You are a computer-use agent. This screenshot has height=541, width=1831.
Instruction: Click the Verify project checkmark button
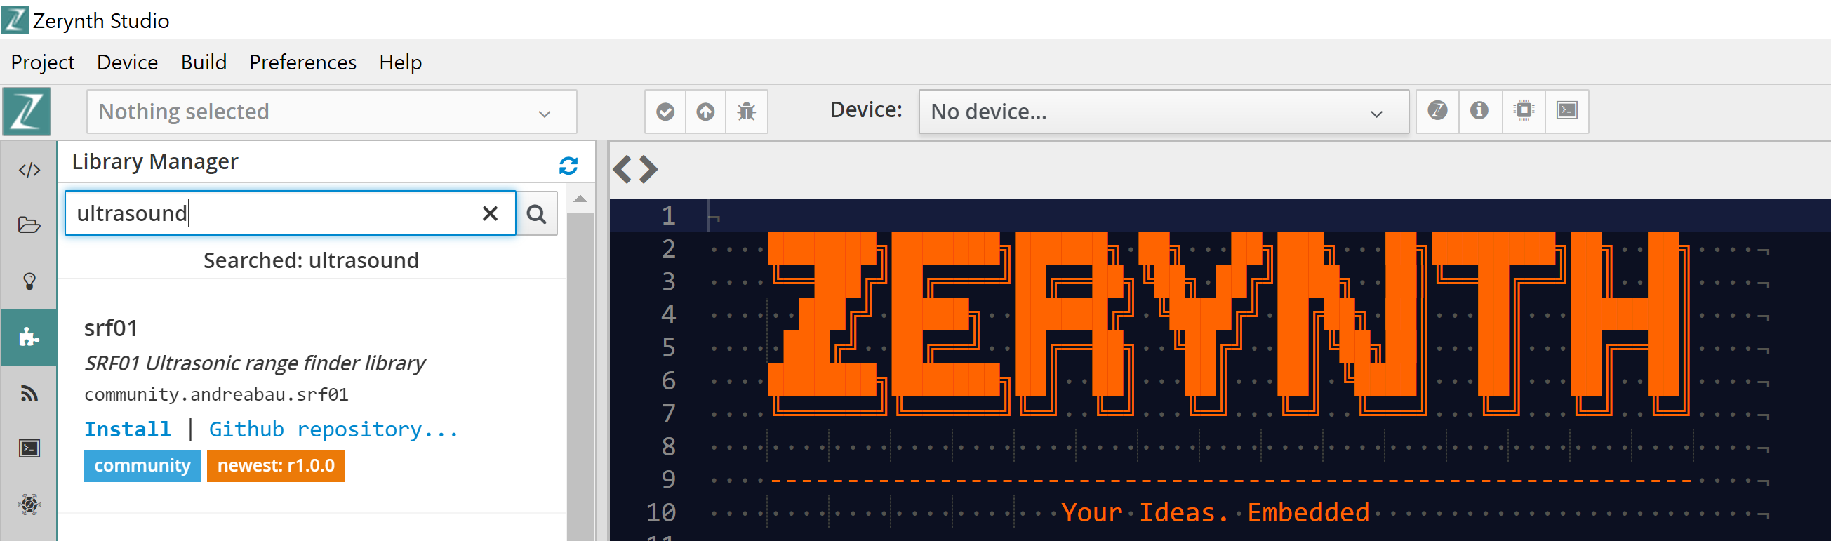(665, 112)
